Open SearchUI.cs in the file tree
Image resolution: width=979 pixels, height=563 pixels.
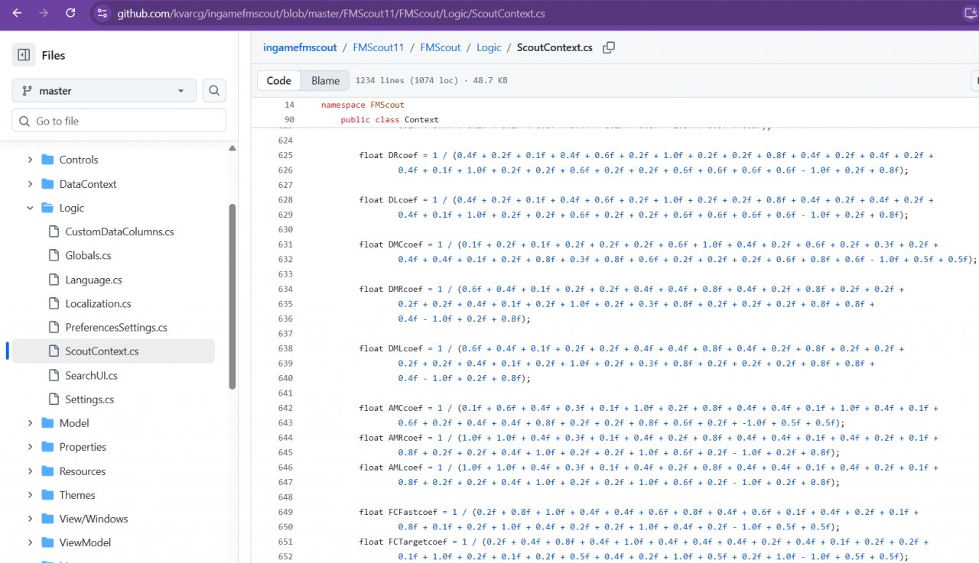pos(91,375)
